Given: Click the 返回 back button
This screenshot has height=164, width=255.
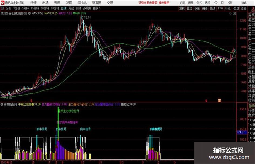Looking at the screenshot, I should [x=243, y=8].
